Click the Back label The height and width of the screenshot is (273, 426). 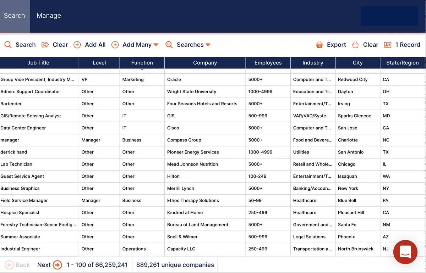23,265
